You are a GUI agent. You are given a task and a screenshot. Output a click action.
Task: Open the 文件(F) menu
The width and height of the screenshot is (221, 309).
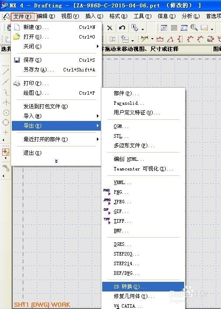pyautogui.click(x=23, y=16)
